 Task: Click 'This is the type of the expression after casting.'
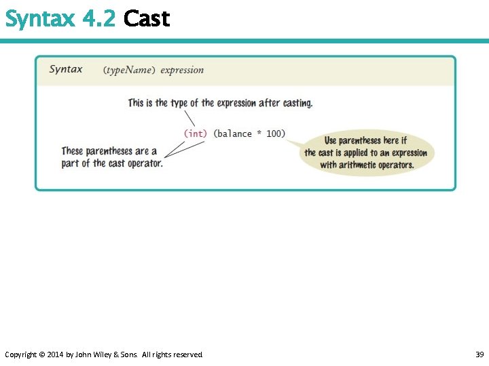220,103
